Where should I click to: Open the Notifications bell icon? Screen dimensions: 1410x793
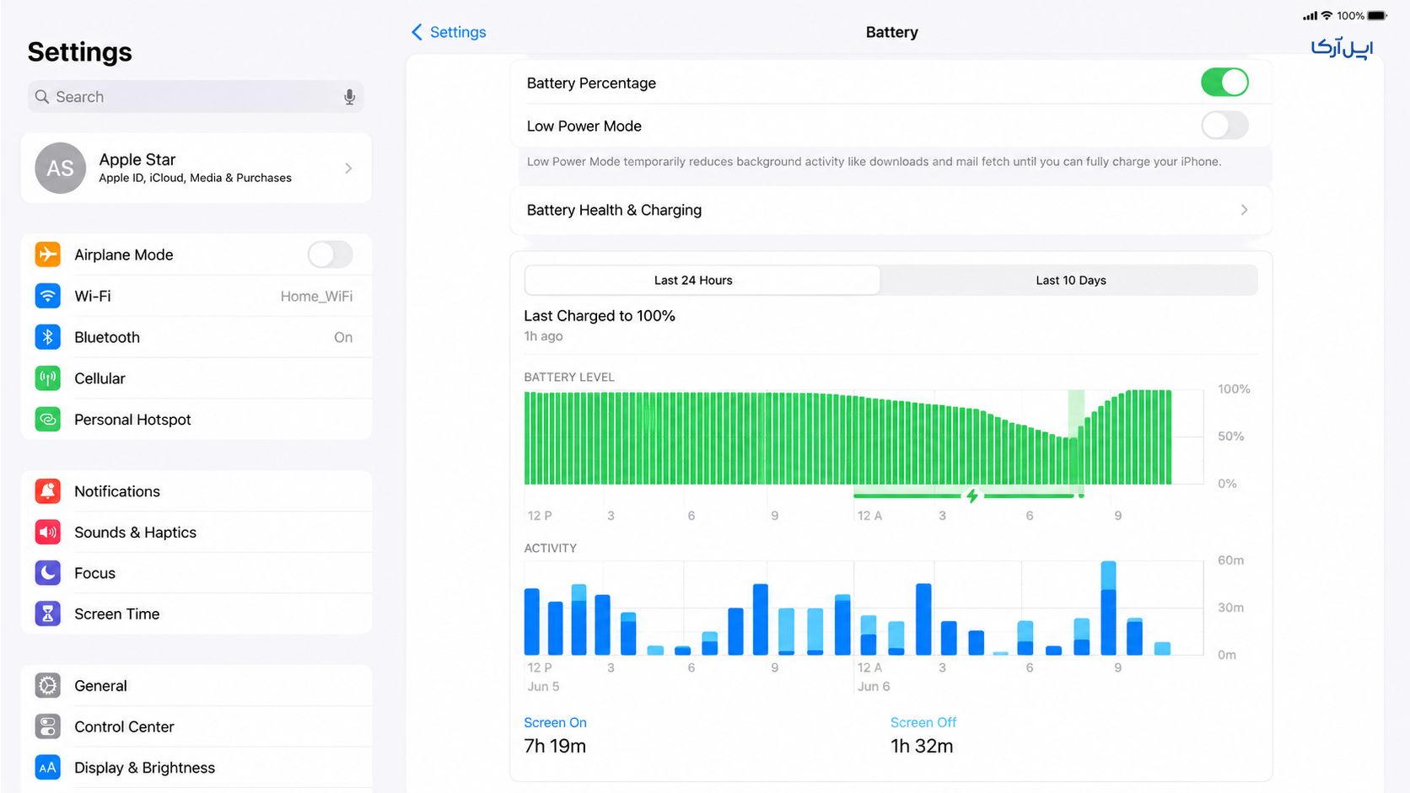coord(48,491)
